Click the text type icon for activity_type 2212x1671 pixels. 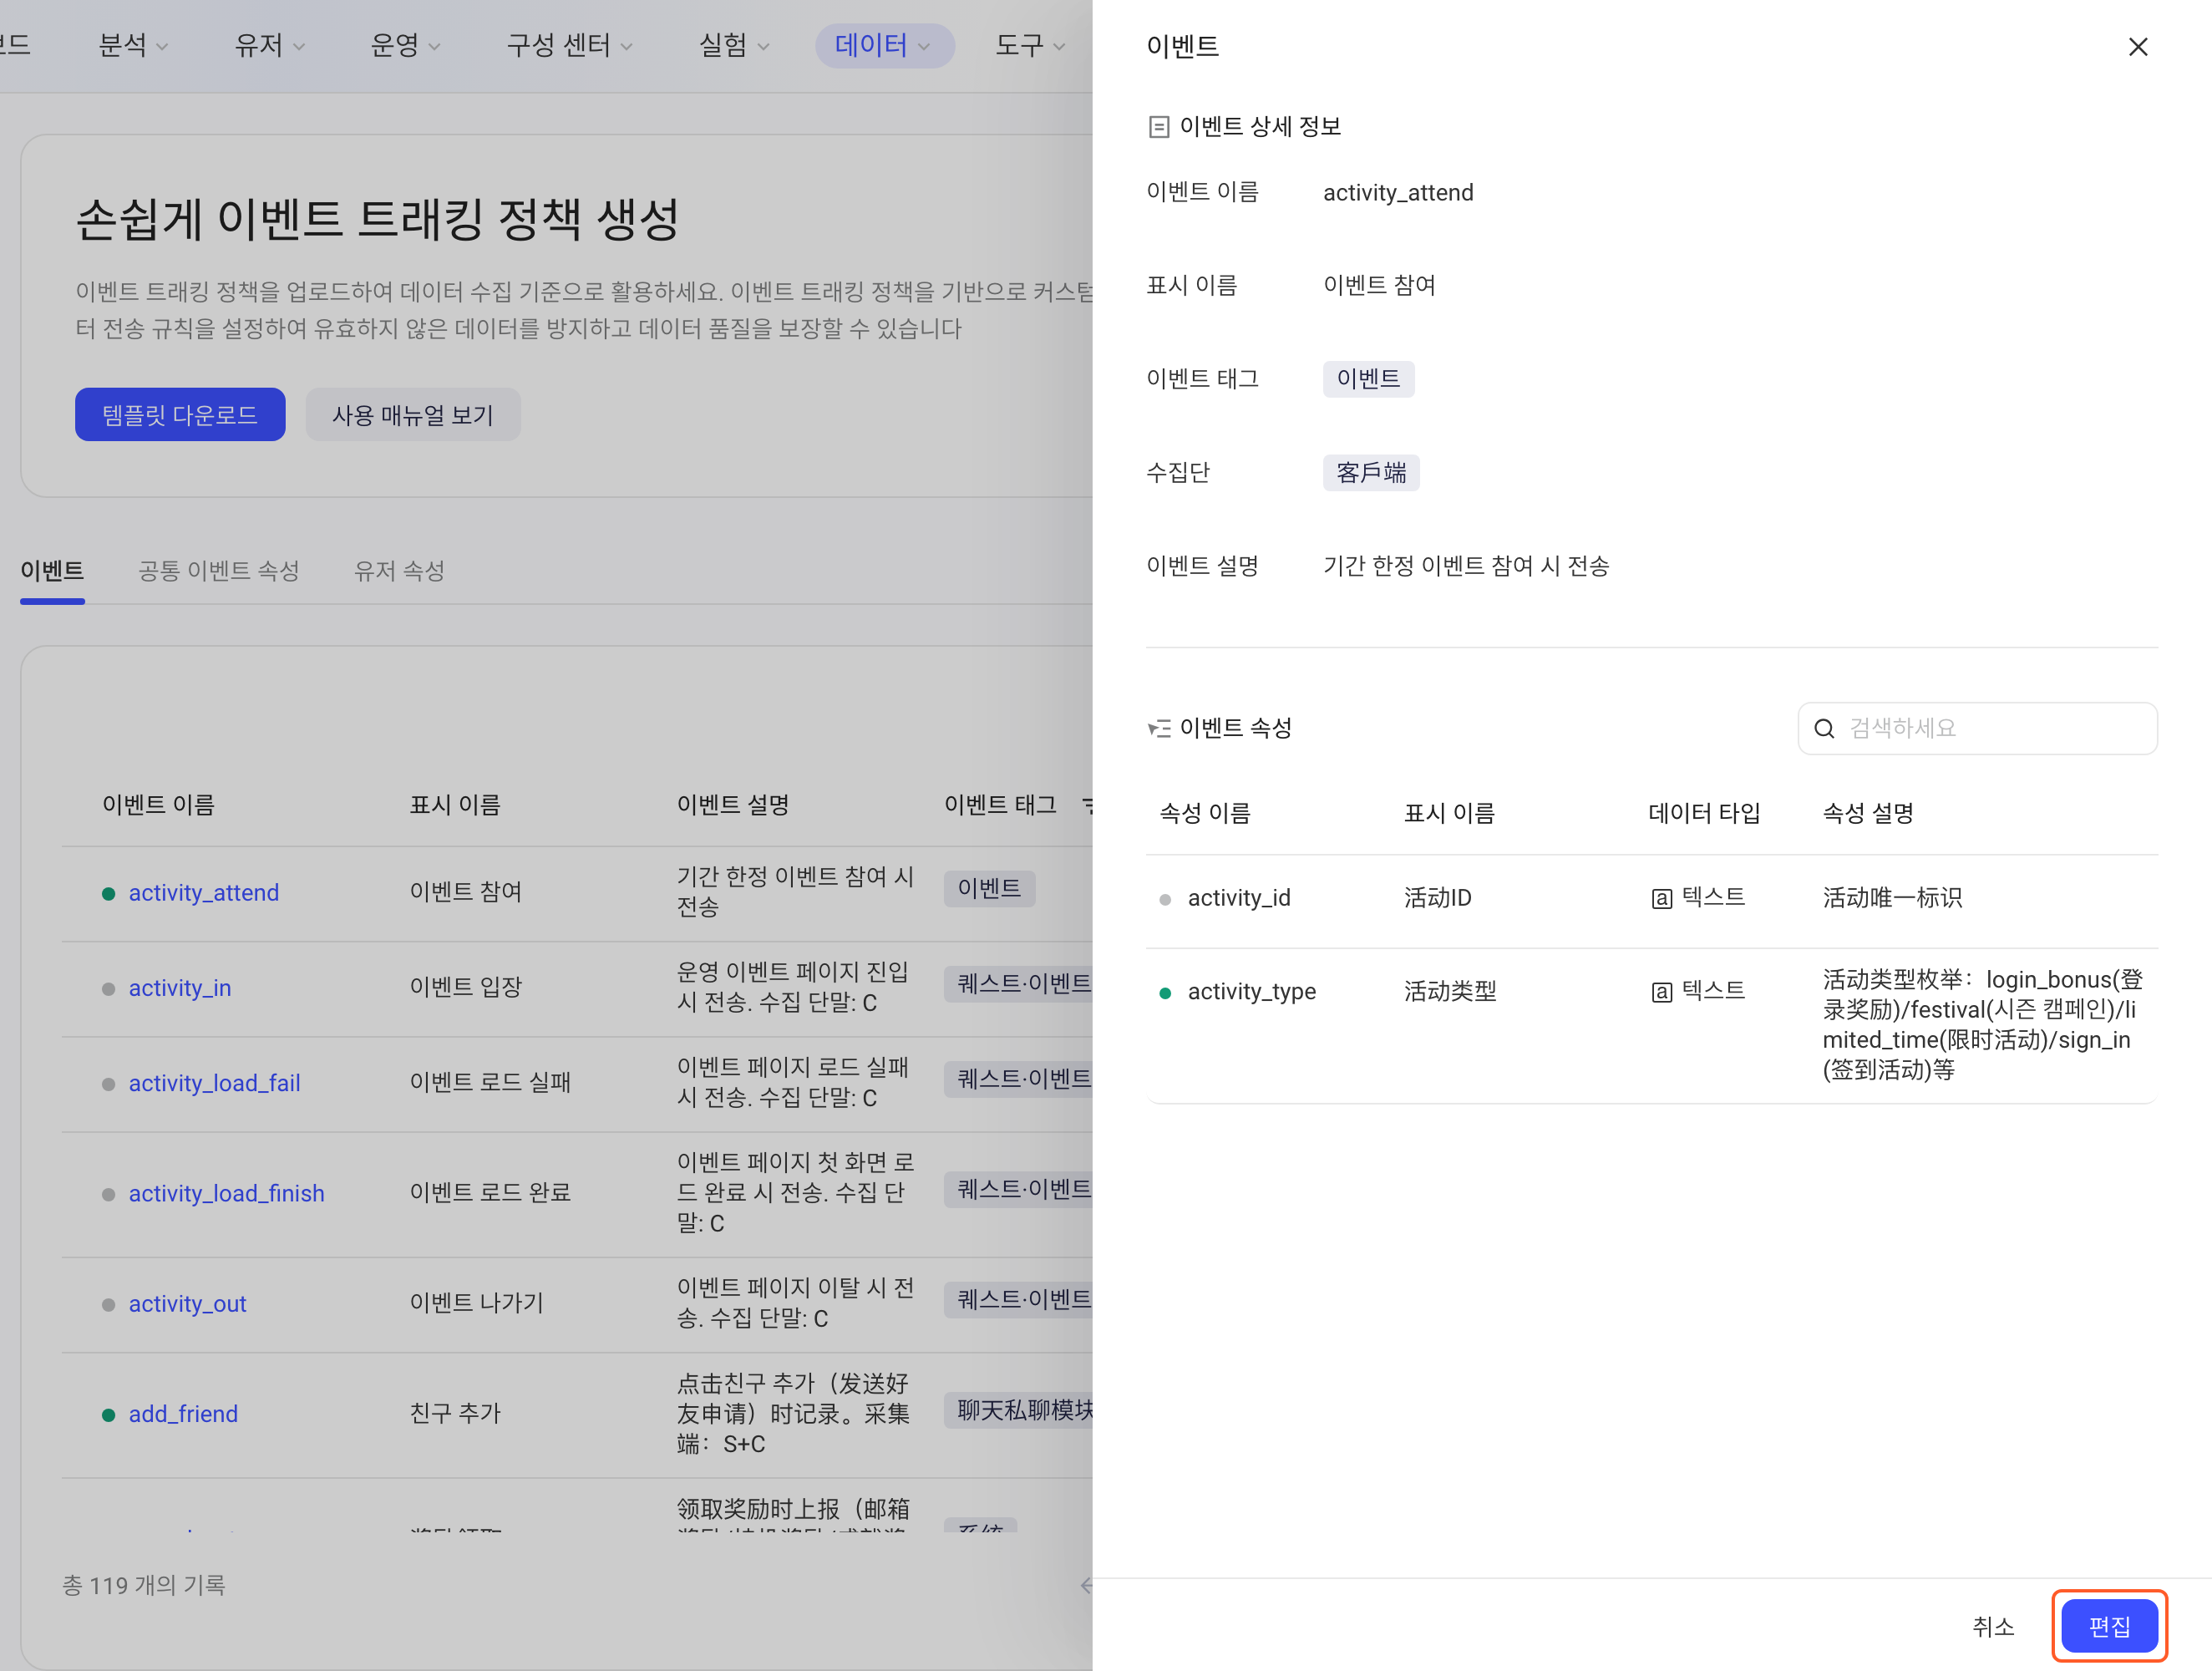(x=1661, y=992)
